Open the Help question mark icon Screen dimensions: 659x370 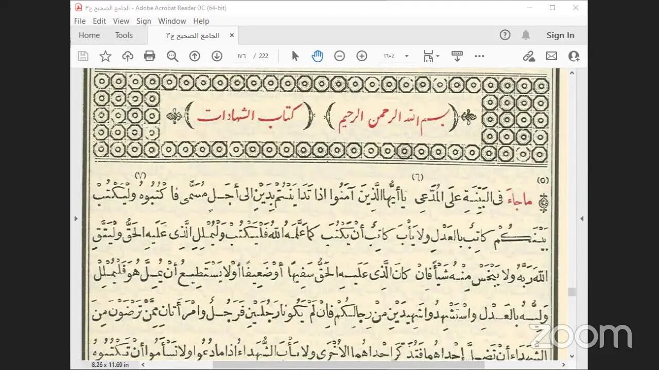pyautogui.click(x=505, y=35)
